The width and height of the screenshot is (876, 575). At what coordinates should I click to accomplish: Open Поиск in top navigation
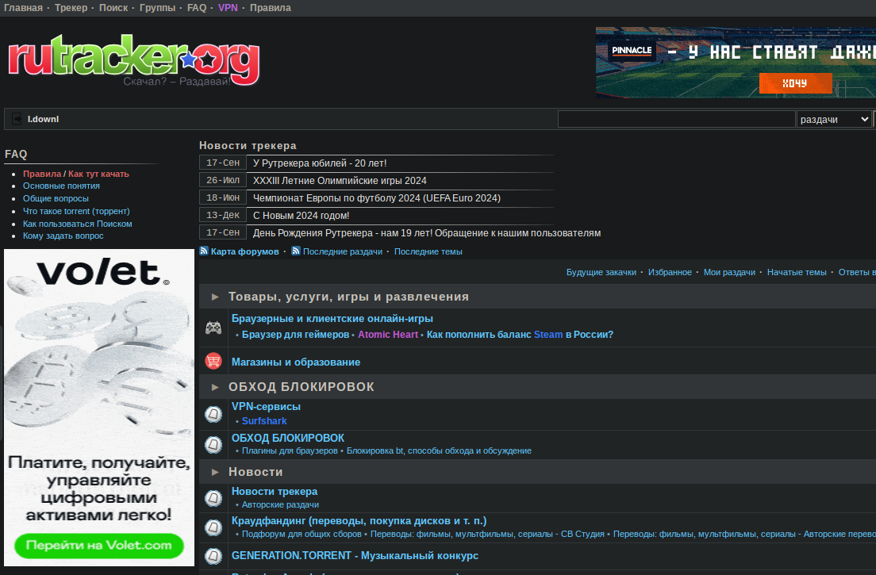[113, 8]
